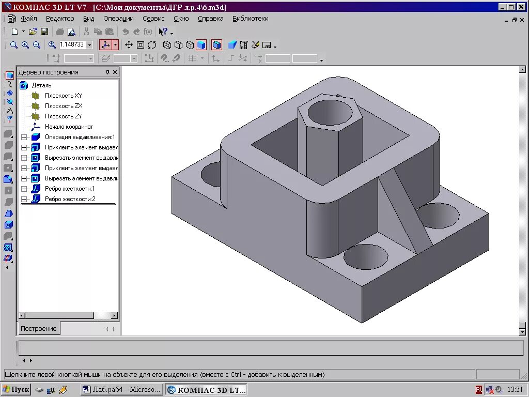Click the New document icon
This screenshot has width=529, height=397.
[x=14, y=32]
